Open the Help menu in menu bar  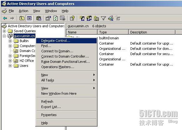65,11
